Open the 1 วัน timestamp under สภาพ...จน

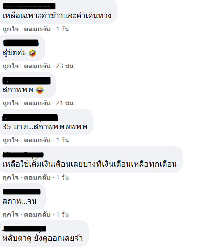(x=63, y=215)
